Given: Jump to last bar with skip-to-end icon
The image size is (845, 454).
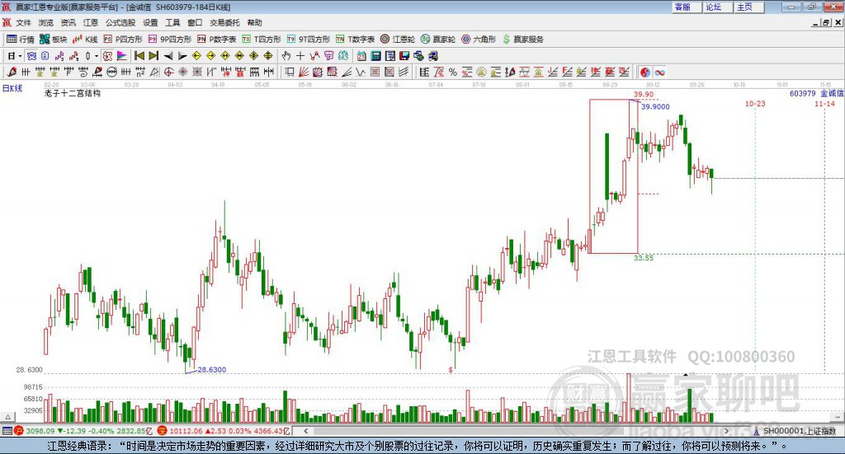Looking at the screenshot, I should [153, 56].
